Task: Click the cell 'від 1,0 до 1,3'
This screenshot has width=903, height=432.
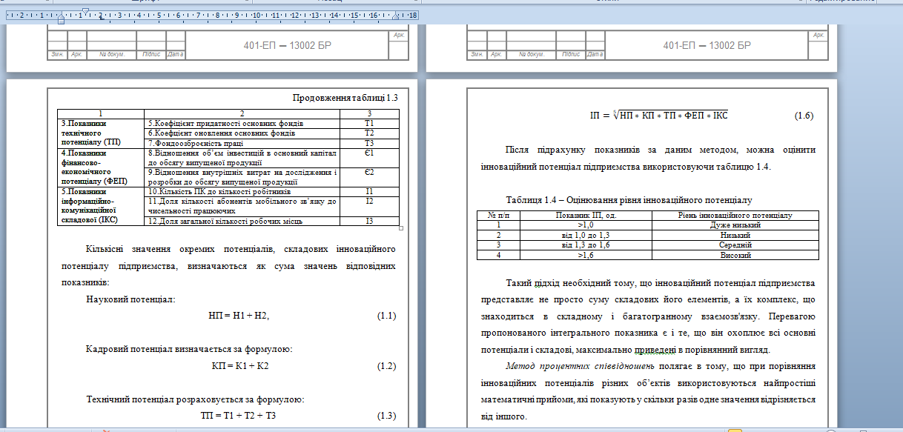Action: point(586,235)
